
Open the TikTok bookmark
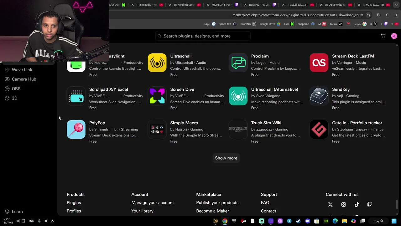click(336, 24)
